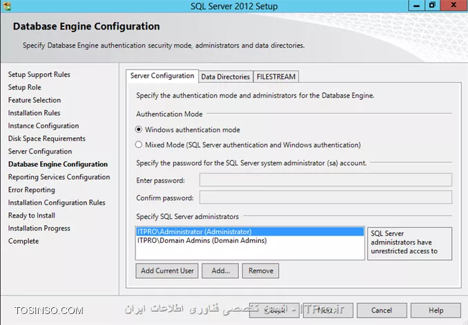Screen dimensions: 468x325
Task: Click the SQL Server administrators info box
Action: (409, 244)
